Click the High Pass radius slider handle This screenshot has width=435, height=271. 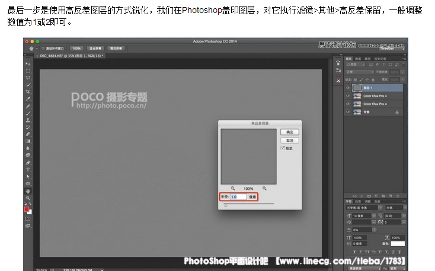(x=226, y=205)
